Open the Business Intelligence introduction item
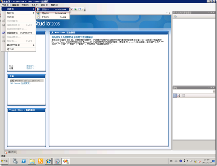This screenshot has width=217, height=166. (27, 80)
